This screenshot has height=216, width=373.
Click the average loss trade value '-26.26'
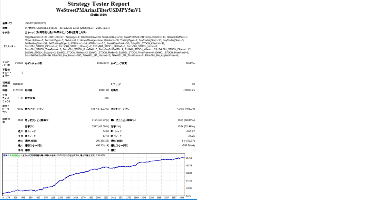pos(191,136)
